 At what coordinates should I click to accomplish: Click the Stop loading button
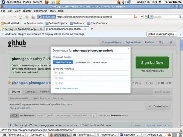(x=27, y=17)
